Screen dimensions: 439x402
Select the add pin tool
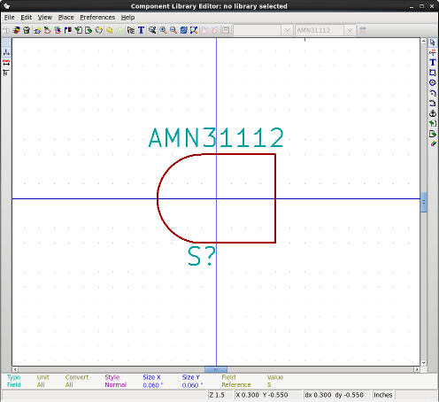[433, 52]
